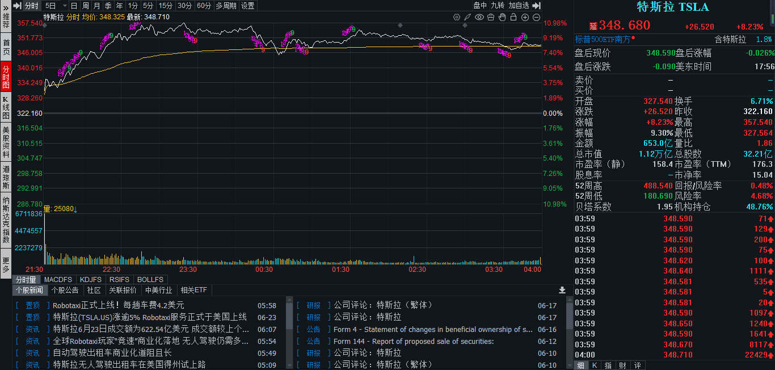Select the 财 tab in the quote panel
The width and height of the screenshot is (775, 370).
point(622,365)
